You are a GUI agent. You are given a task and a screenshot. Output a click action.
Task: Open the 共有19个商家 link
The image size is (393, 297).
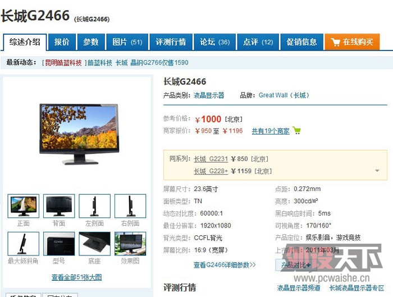(271, 131)
